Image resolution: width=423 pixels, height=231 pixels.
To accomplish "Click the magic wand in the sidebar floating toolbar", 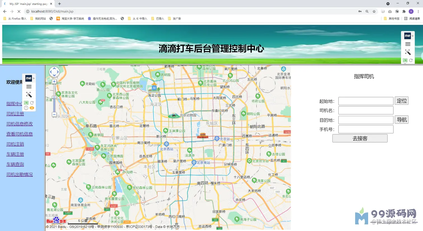I will [29, 95].
